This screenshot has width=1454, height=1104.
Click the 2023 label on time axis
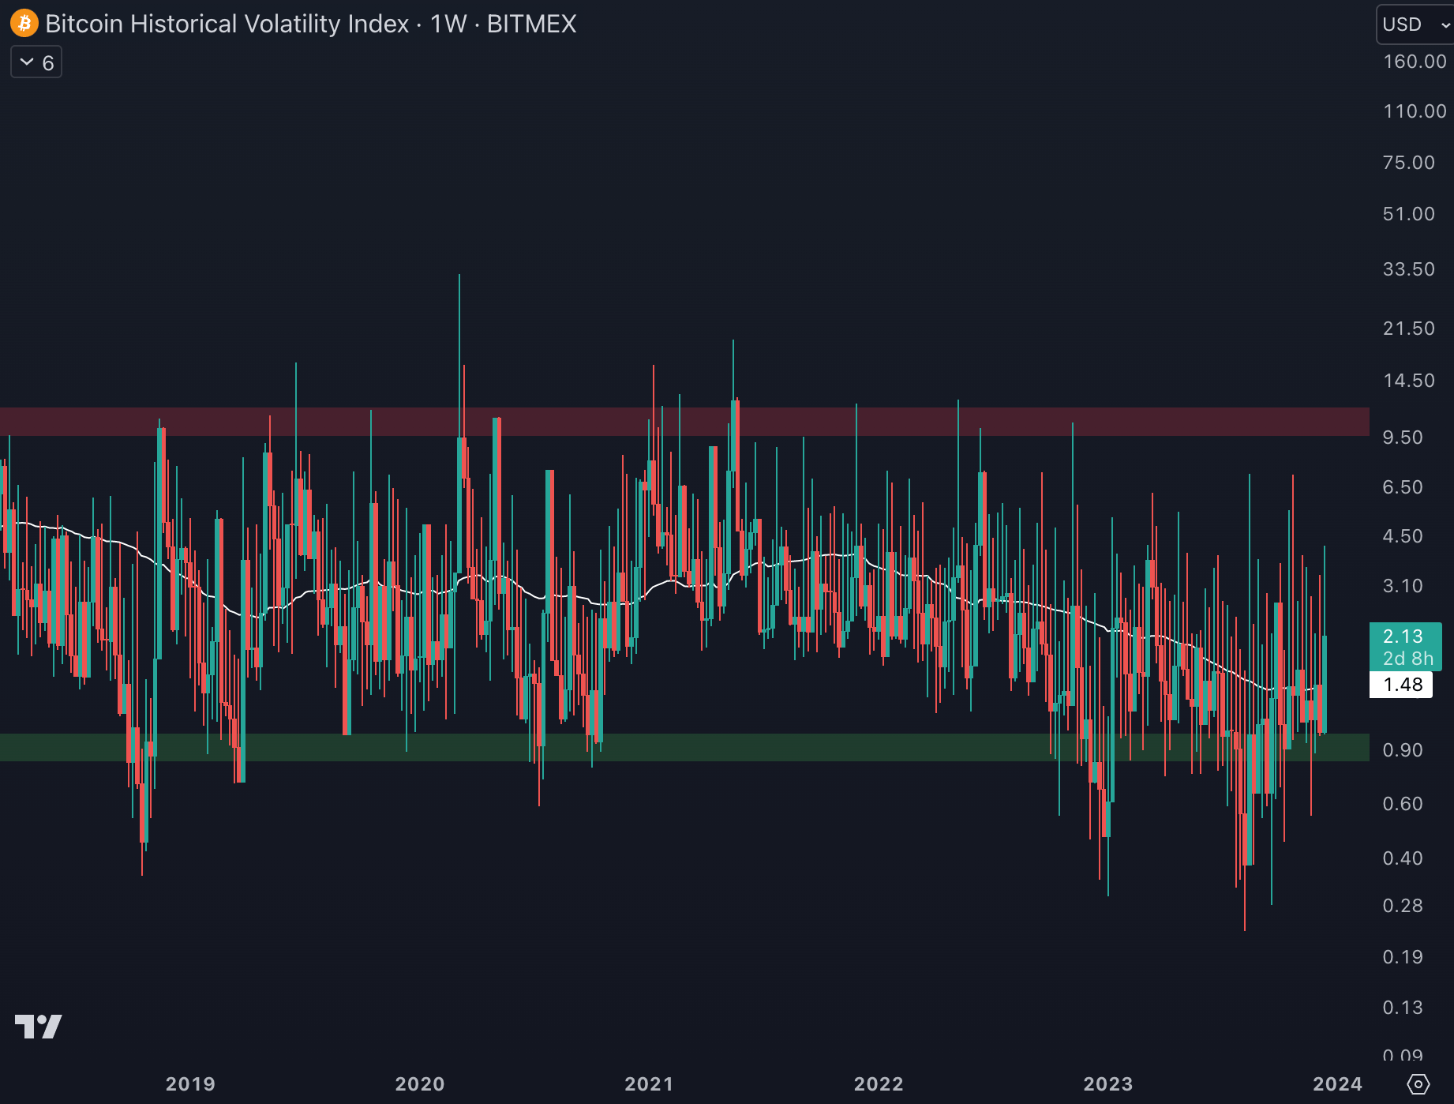pyautogui.click(x=1107, y=1083)
